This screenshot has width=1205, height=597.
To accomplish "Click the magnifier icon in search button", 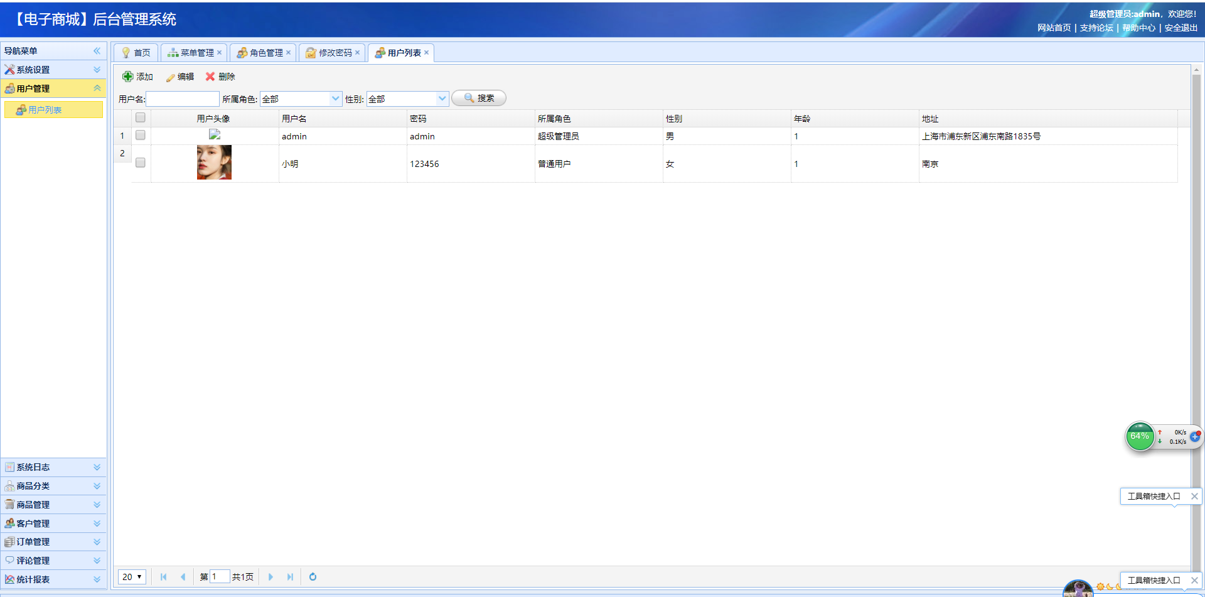I will click(x=469, y=98).
